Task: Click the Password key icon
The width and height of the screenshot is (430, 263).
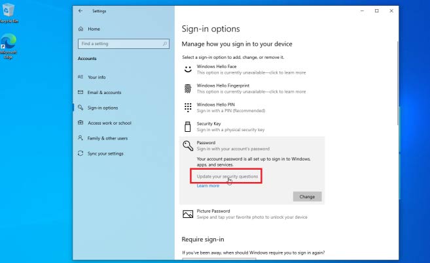Action: coord(188,146)
